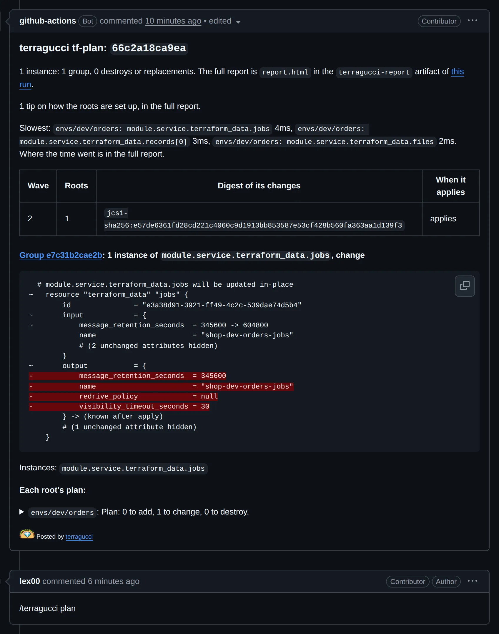Image resolution: width=499 pixels, height=634 pixels.
Task: Click the removed visibility_timeout_seconds = 30 line
Action: tap(119, 406)
